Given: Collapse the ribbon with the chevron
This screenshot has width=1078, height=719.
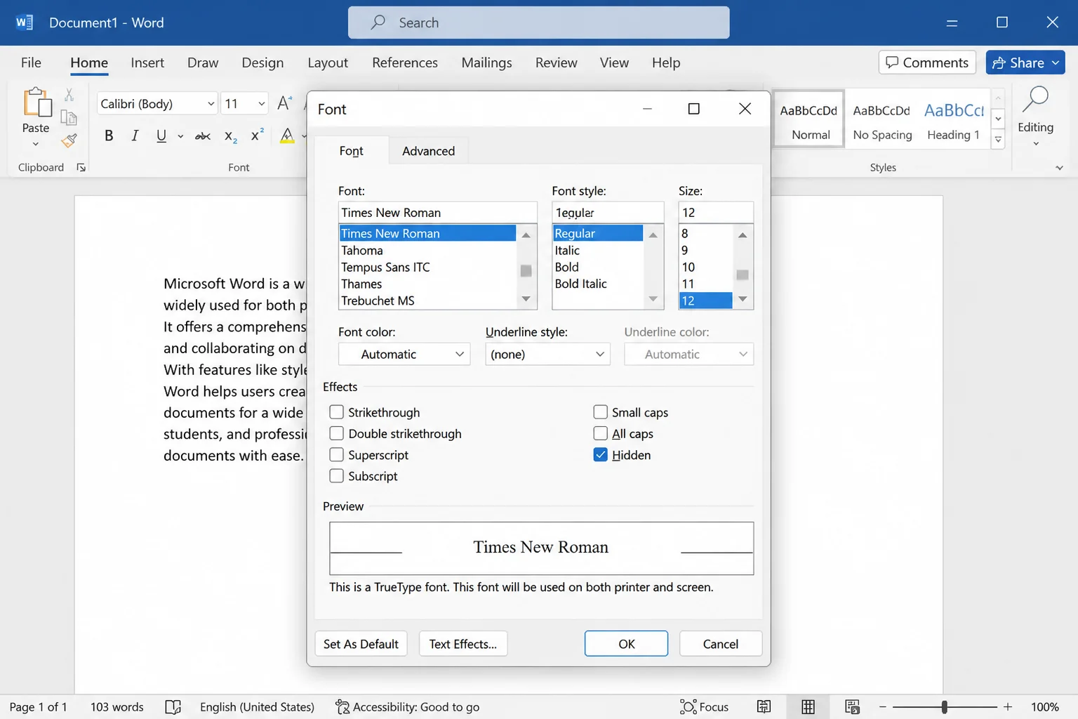Looking at the screenshot, I should pyautogui.click(x=1059, y=168).
